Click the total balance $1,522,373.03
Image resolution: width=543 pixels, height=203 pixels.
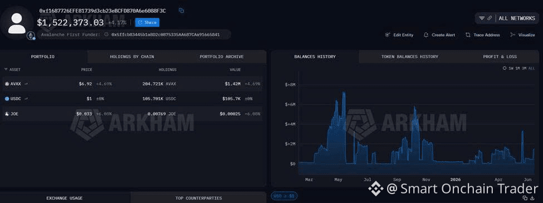(70, 23)
